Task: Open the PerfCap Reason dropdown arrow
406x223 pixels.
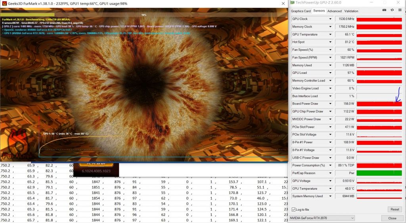Action: coord(330,173)
